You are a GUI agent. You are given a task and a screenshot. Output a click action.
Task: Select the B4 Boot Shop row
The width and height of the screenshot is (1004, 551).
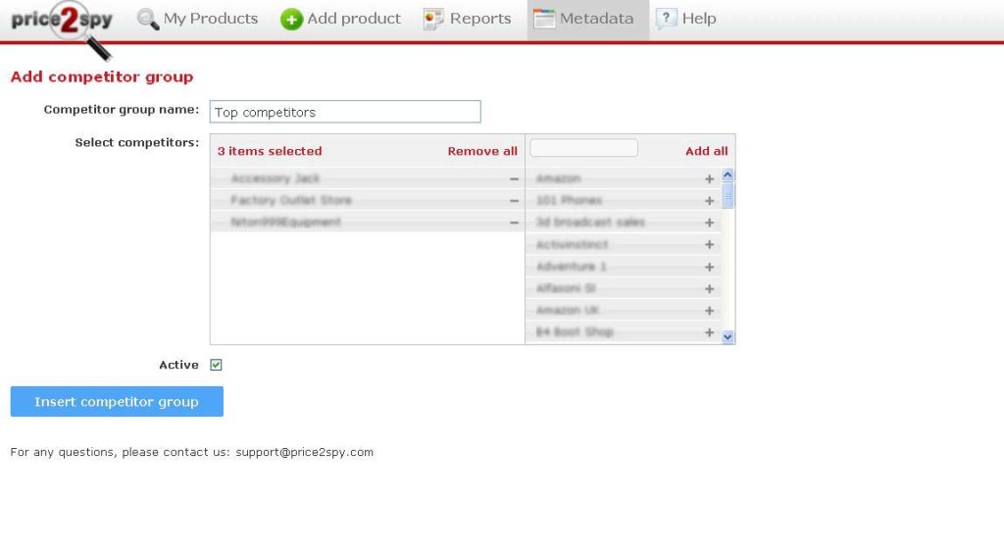click(623, 331)
